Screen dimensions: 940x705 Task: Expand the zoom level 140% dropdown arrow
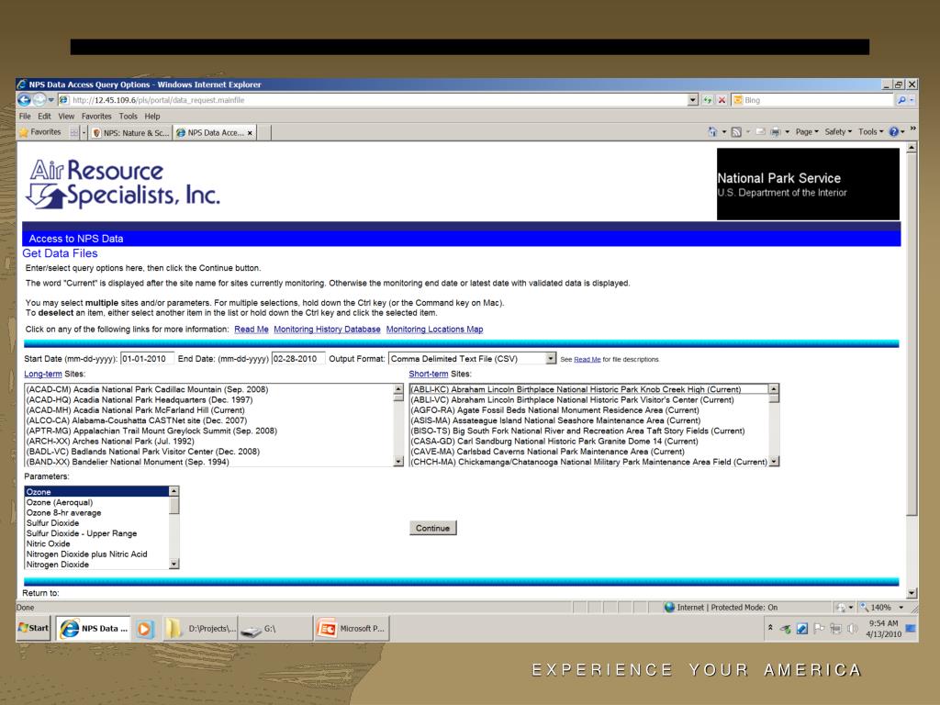click(901, 608)
